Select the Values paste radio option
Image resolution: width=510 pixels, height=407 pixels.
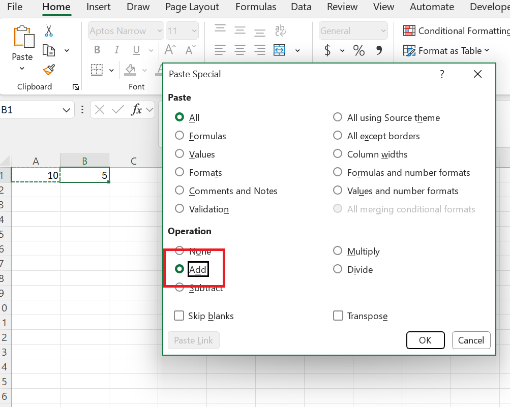pos(179,153)
